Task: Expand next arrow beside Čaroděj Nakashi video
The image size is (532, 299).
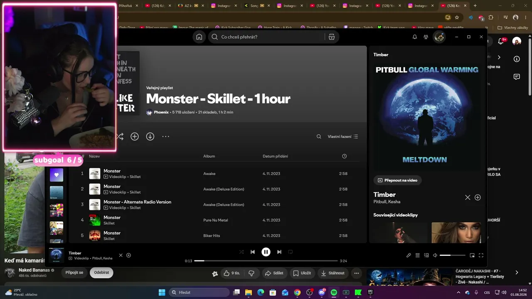Action: 517,272
